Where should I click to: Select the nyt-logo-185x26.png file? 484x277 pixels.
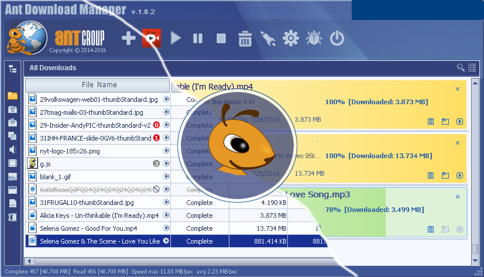(x=98, y=151)
